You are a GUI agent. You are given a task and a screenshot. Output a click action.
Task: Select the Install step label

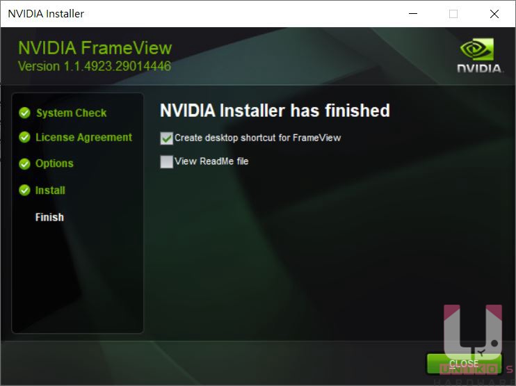(x=50, y=190)
